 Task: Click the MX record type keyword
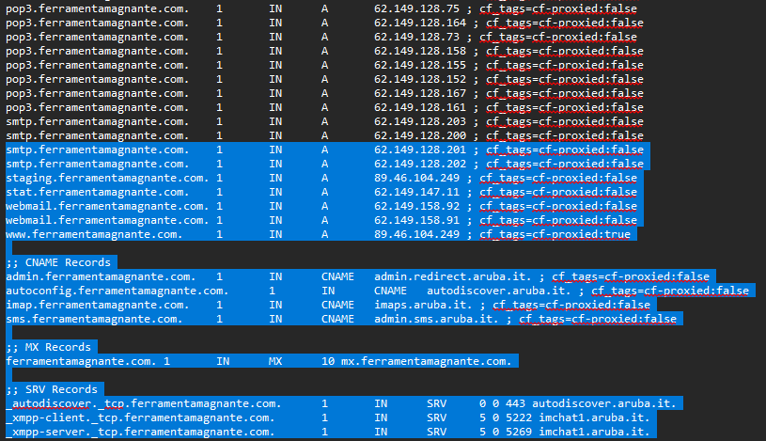pyautogui.click(x=275, y=361)
